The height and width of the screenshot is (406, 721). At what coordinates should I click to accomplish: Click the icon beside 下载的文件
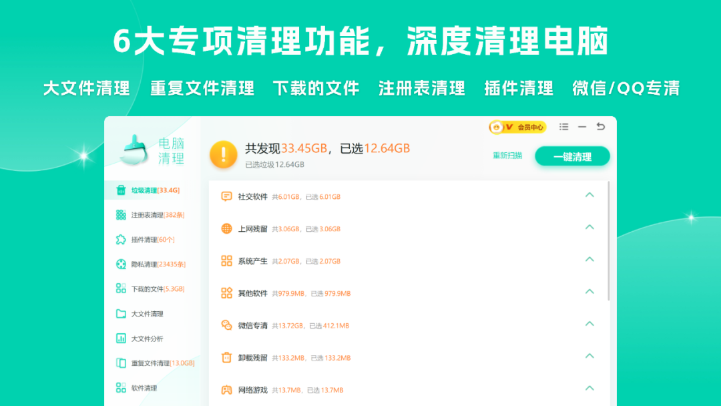(x=121, y=288)
